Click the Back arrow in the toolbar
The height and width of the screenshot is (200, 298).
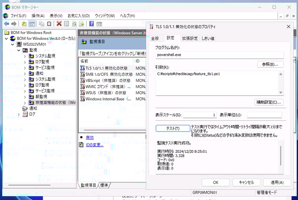pyautogui.click(x=6, y=24)
